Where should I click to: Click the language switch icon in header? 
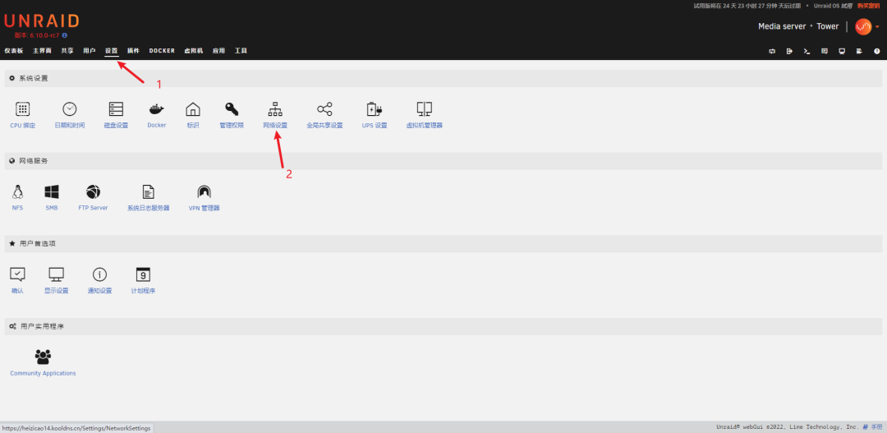coord(772,51)
